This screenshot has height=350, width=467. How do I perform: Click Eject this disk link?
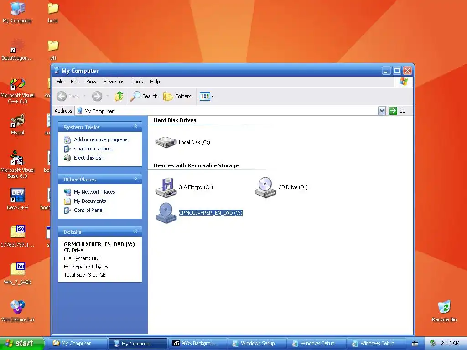click(x=89, y=158)
